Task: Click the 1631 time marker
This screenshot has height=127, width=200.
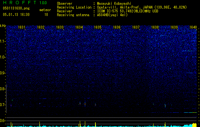Action: (x=22, y=27)
